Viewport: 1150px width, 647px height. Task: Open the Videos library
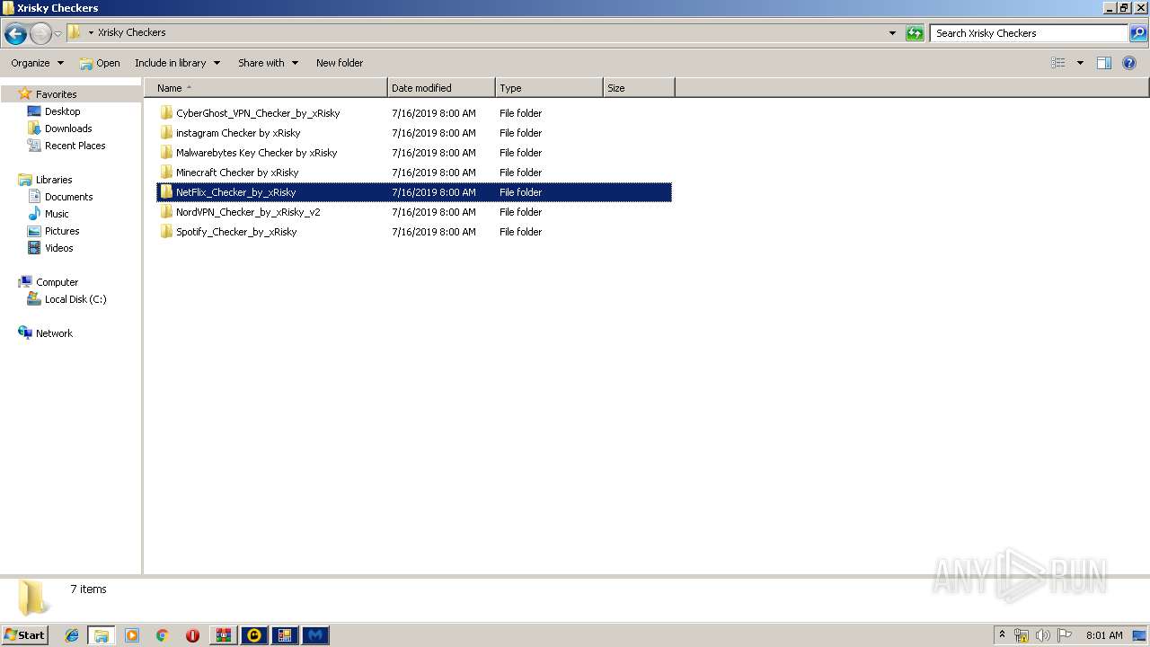click(x=58, y=248)
